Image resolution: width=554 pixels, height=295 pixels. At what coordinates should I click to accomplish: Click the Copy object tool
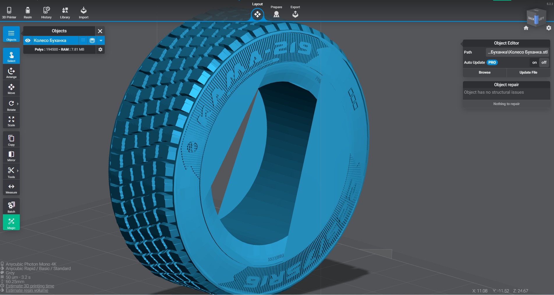pos(11,140)
